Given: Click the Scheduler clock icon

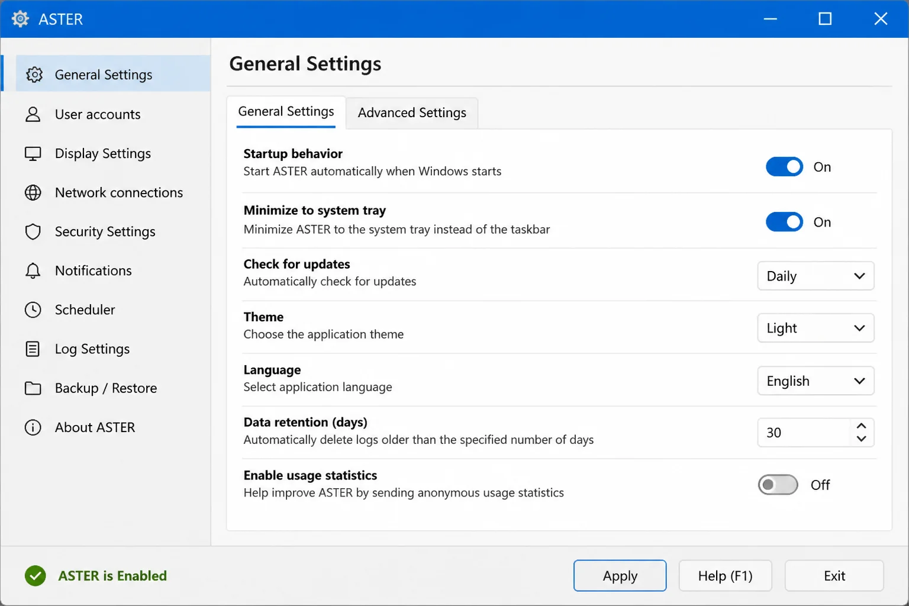Looking at the screenshot, I should tap(33, 310).
